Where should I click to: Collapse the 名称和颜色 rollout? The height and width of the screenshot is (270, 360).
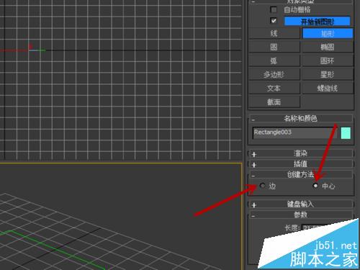pos(301,118)
